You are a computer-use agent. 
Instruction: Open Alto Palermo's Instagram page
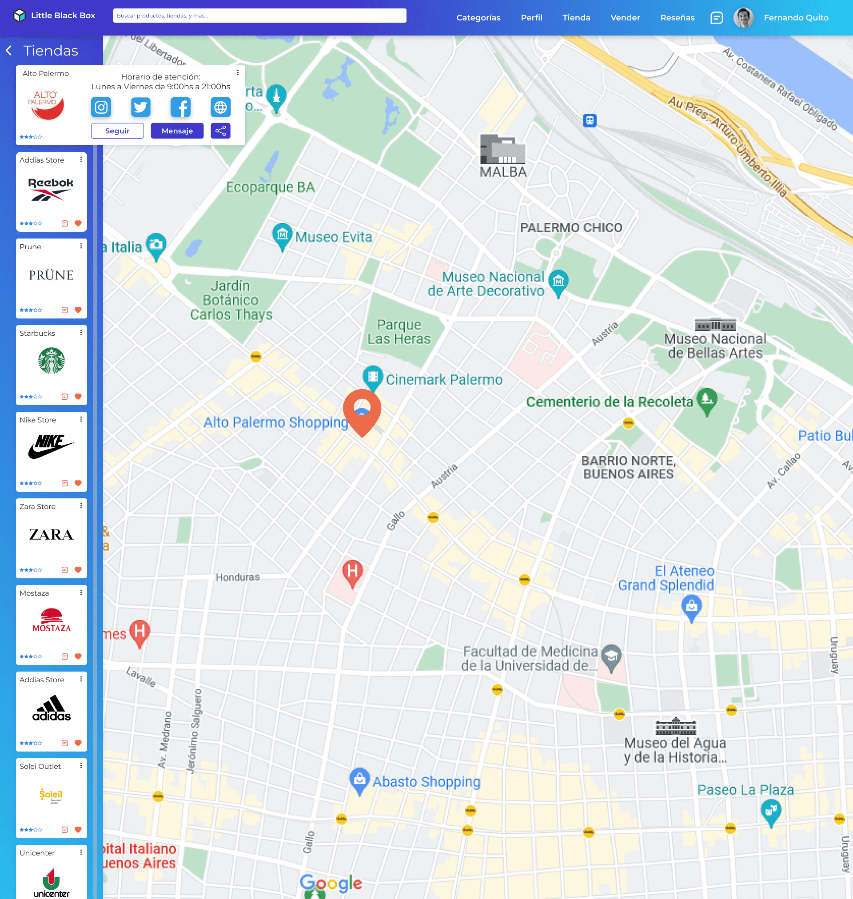click(x=101, y=107)
